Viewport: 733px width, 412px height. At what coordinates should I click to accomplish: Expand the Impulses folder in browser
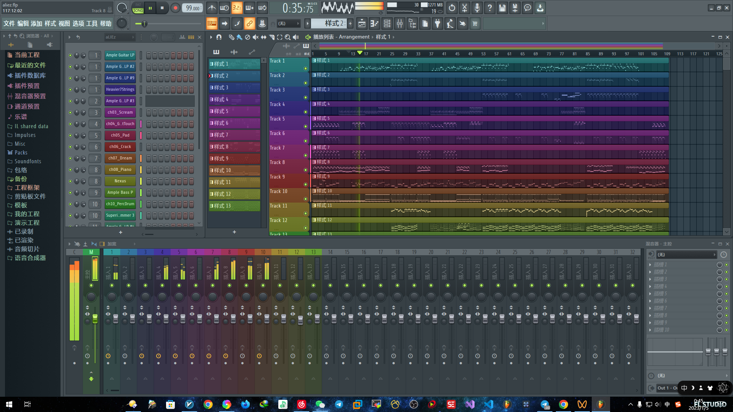pos(25,135)
